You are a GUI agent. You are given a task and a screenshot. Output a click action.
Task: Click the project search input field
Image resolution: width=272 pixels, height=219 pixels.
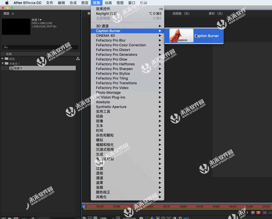coord(40,47)
